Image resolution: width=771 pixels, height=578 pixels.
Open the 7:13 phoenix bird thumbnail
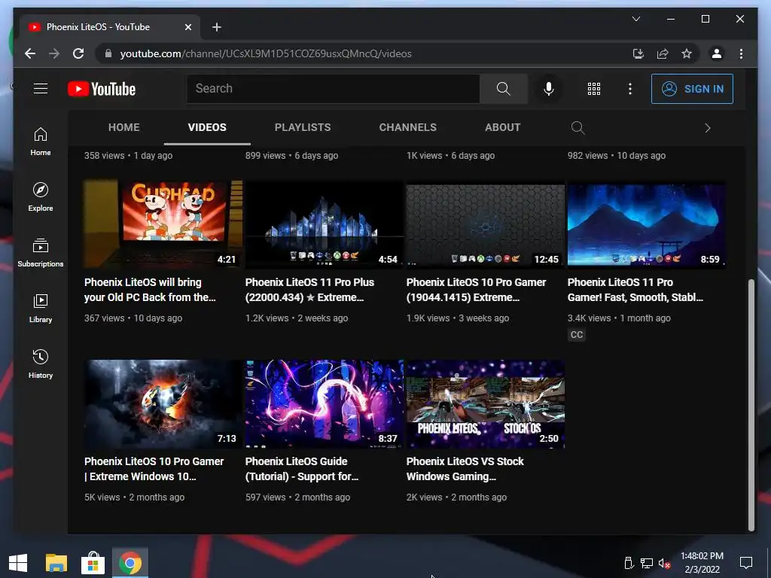point(163,403)
